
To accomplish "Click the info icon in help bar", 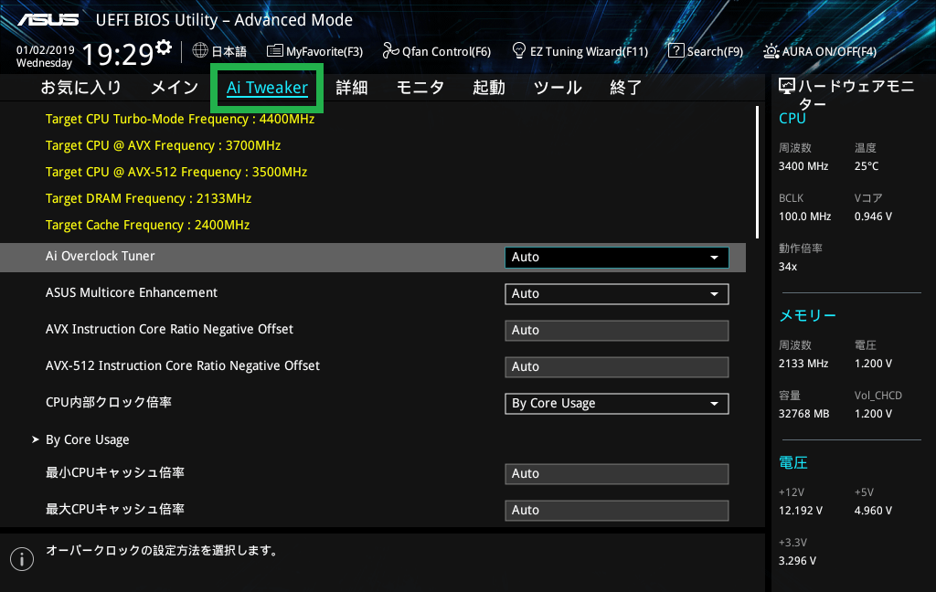I will coord(22,559).
